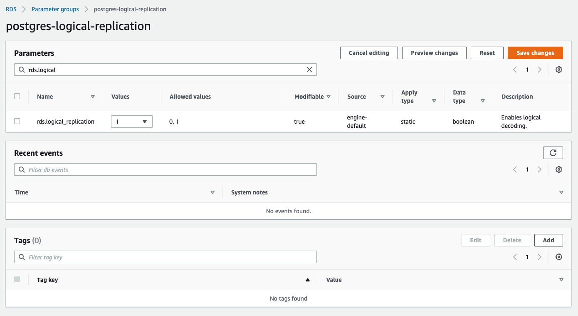This screenshot has width=578, height=316.
Task: Save changes to the parameter group
Action: coord(535,53)
